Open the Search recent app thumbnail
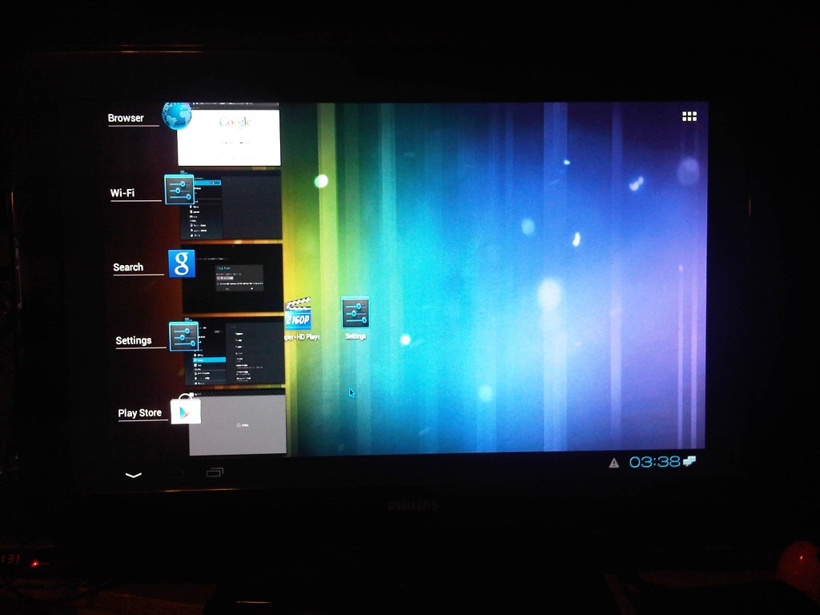 pos(231,278)
